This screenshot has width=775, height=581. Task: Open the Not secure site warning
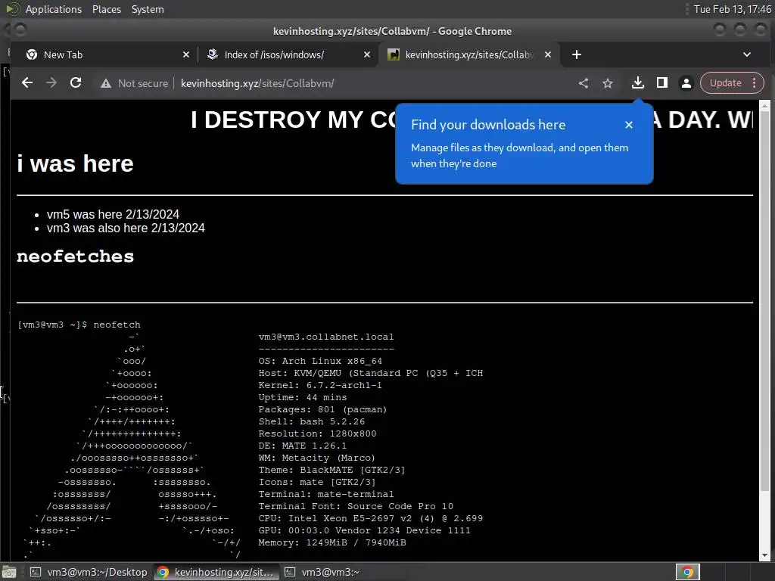[x=134, y=83]
